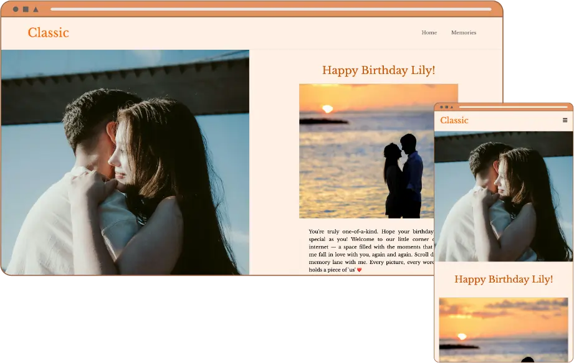Click the square icon in desktop browser frame
This screenshot has width=574, height=363.
click(26, 9)
